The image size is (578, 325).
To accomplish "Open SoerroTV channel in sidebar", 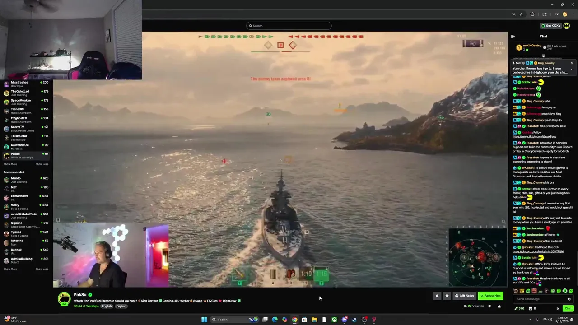I will (26, 129).
